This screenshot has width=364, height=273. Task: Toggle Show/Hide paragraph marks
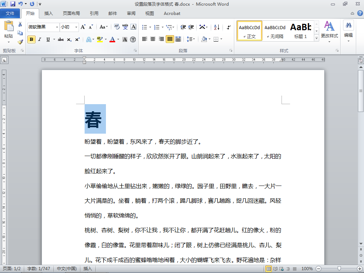pos(229,27)
